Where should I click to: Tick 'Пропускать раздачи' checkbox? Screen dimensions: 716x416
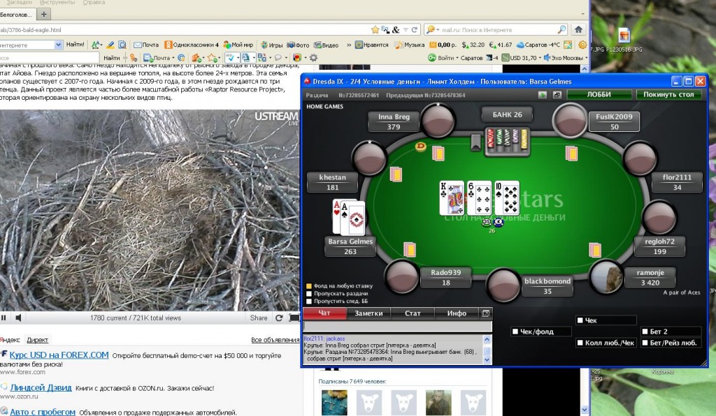click(x=308, y=294)
